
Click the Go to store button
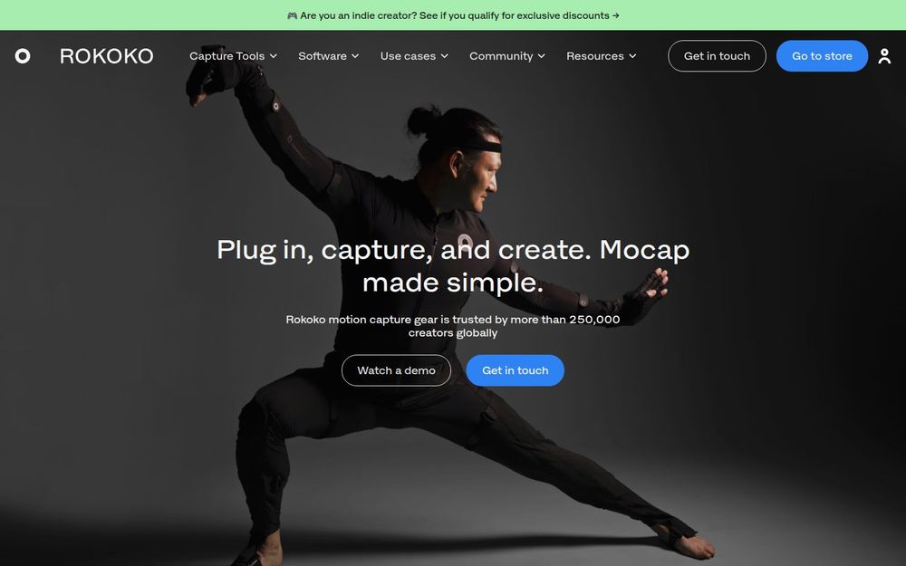pyautogui.click(x=822, y=56)
